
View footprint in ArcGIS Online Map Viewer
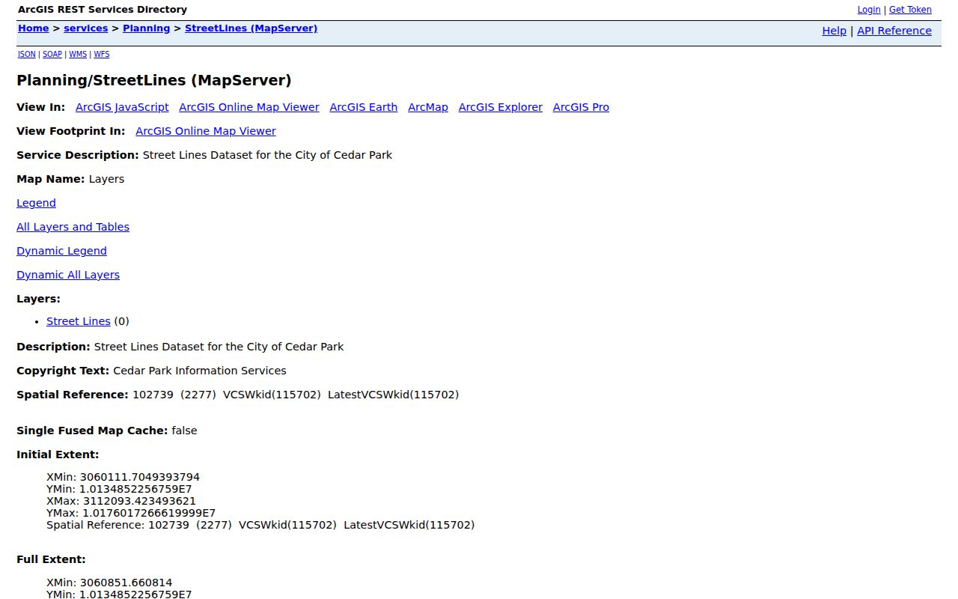point(206,131)
